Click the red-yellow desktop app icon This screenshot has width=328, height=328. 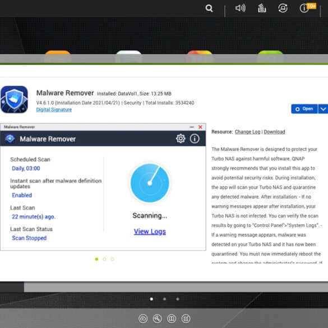pyautogui.click(x=200, y=56)
